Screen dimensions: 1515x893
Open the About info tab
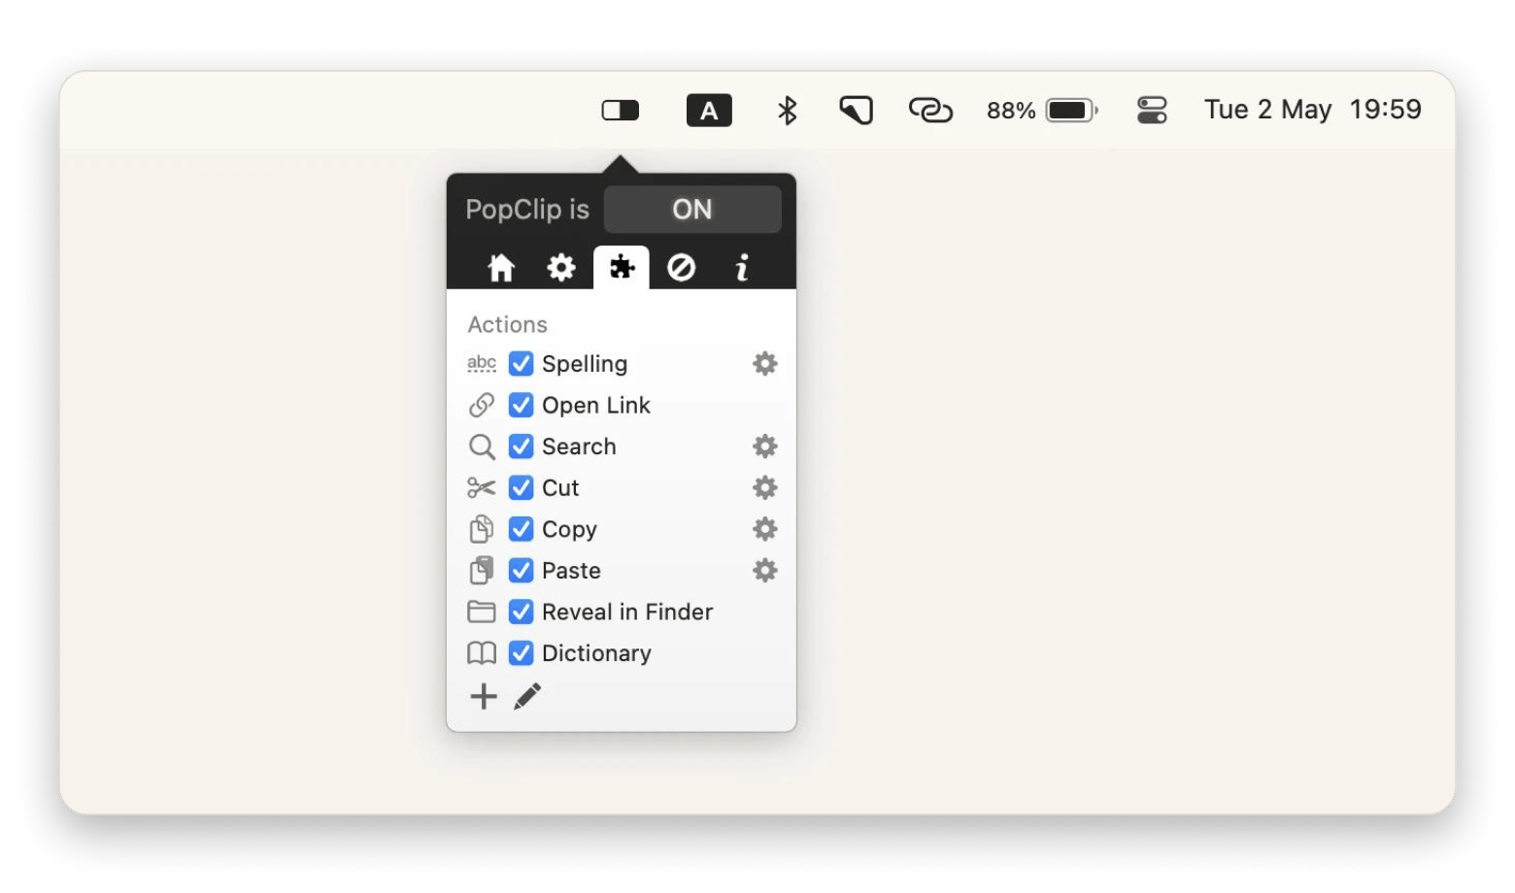pyautogui.click(x=742, y=267)
